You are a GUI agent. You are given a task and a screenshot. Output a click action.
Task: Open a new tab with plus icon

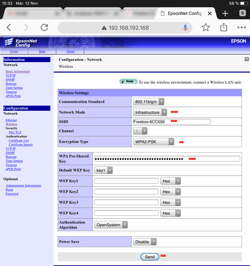point(225,13)
